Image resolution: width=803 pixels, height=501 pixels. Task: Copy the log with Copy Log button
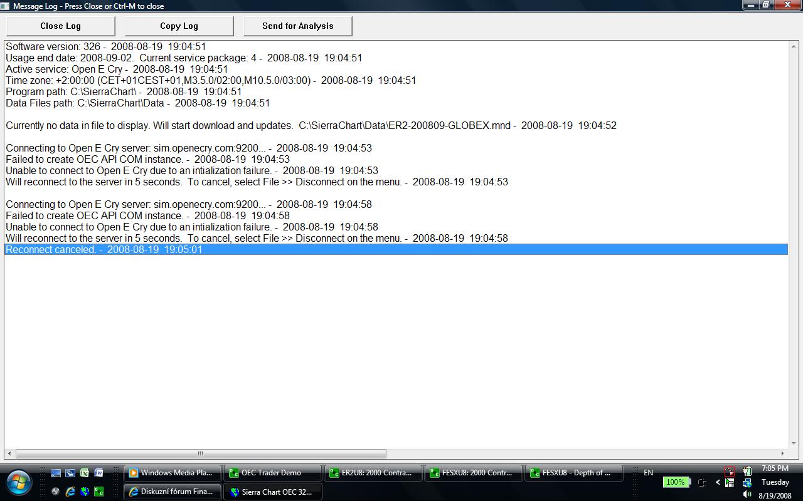179,26
